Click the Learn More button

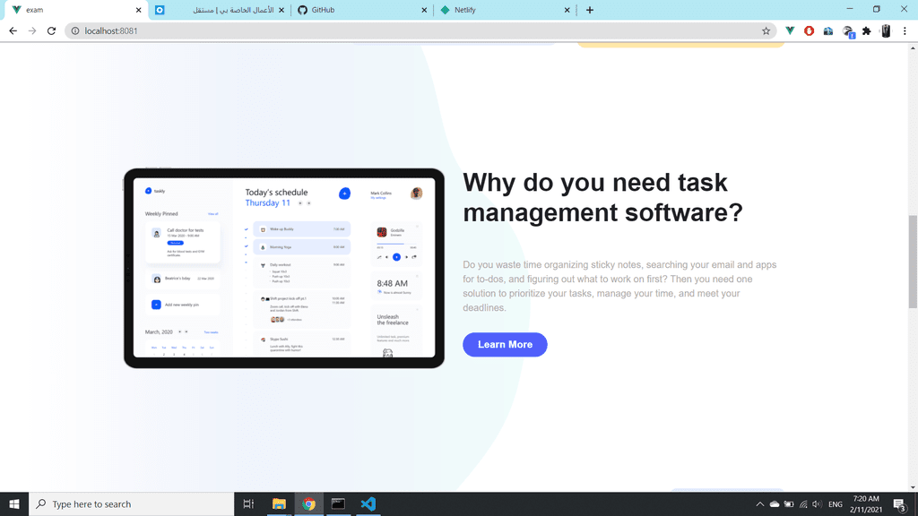[505, 345]
